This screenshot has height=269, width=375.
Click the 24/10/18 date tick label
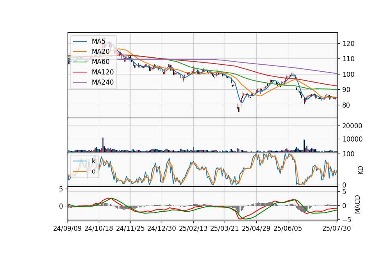tap(99, 228)
